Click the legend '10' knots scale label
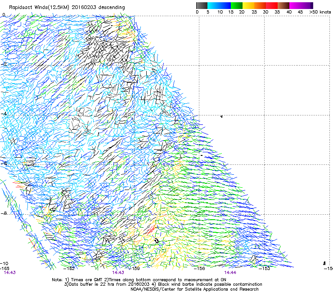The image size is (333, 292). (x=220, y=12)
